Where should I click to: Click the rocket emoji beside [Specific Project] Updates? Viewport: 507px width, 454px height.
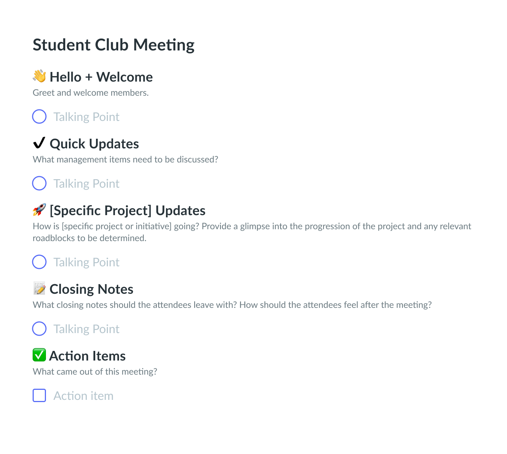39,210
